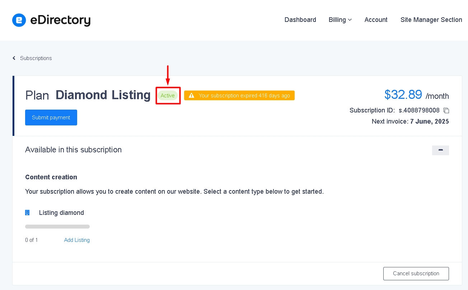The height and width of the screenshot is (290, 468).
Task: Open the Dashboard page
Action: [300, 20]
